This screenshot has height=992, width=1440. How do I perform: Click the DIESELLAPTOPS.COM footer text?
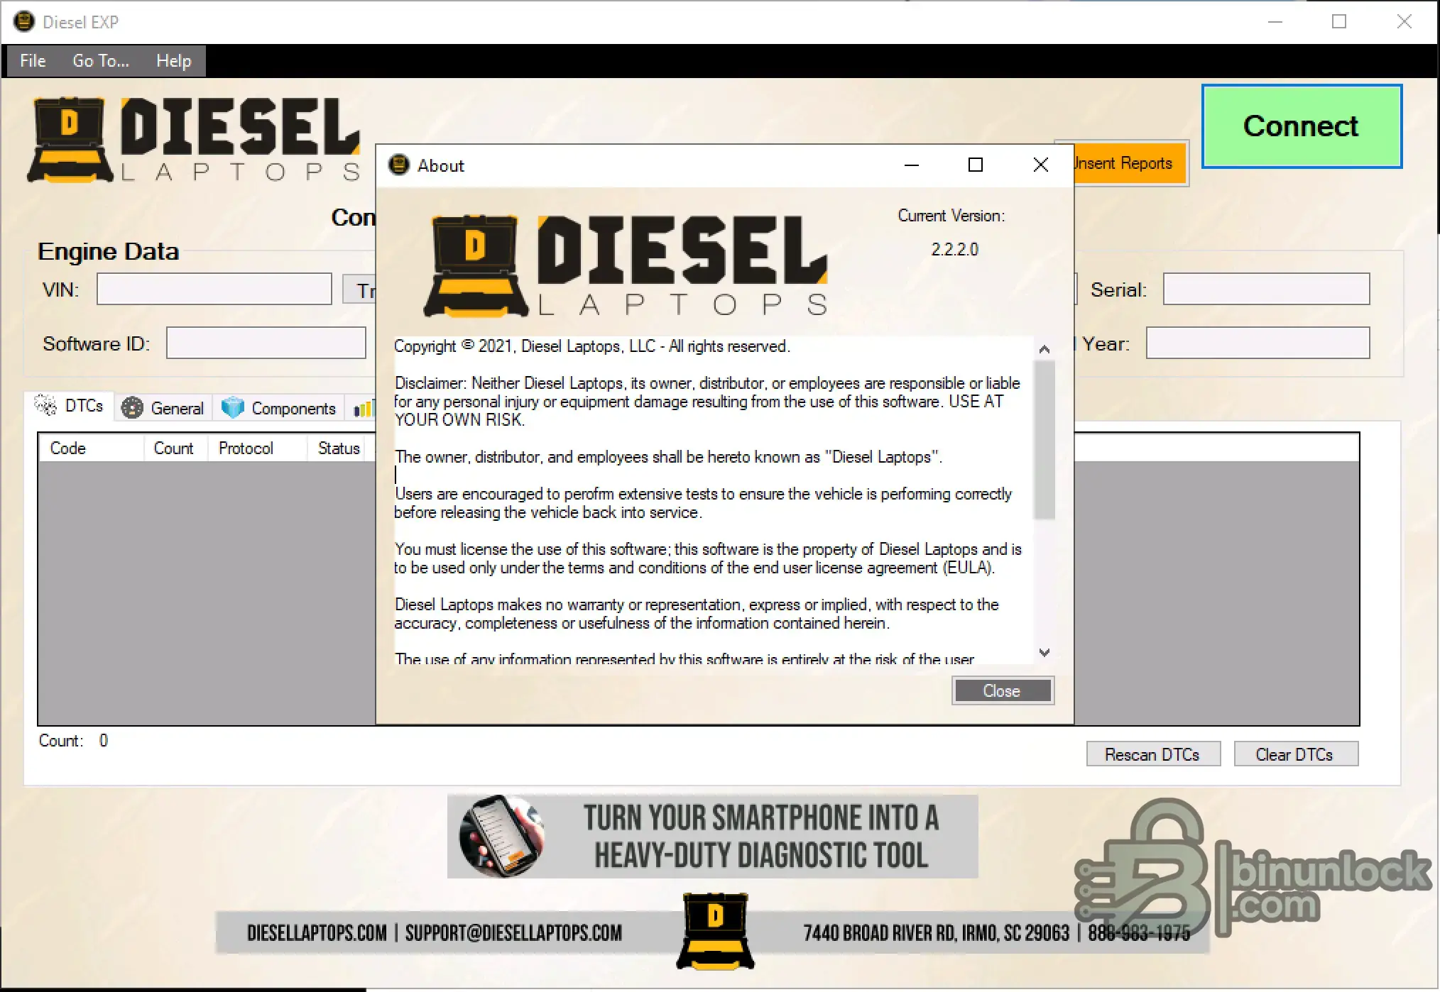click(x=317, y=932)
